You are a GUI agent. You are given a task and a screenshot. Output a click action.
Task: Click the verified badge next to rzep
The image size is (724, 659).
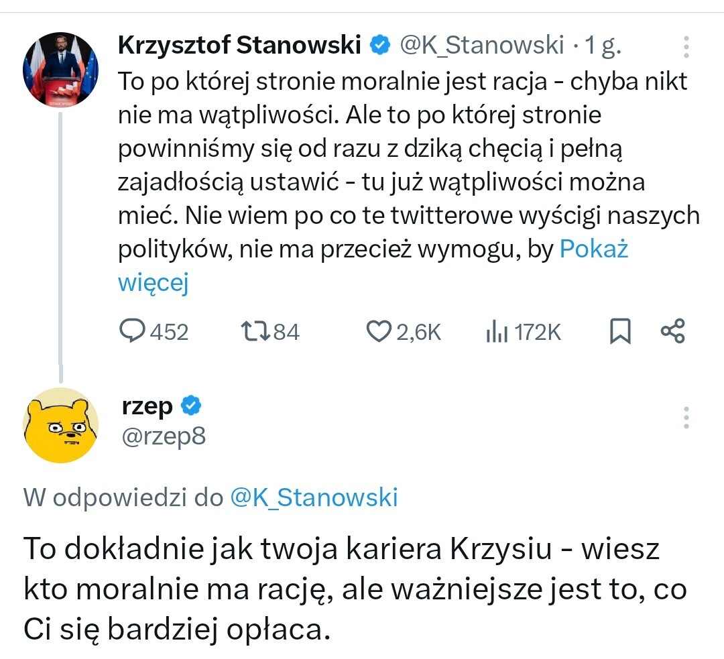192,406
